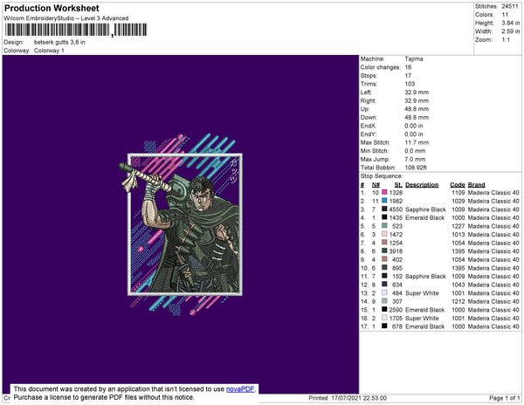The image size is (524, 405).
Task: Click the Code column header
Action: [457, 185]
